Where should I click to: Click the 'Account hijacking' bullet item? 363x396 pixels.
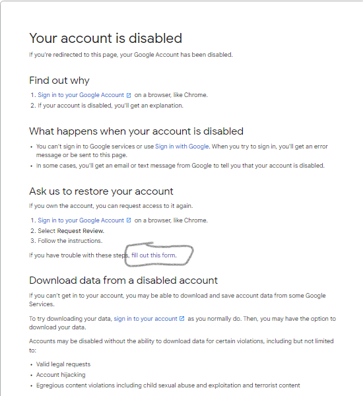point(61,375)
